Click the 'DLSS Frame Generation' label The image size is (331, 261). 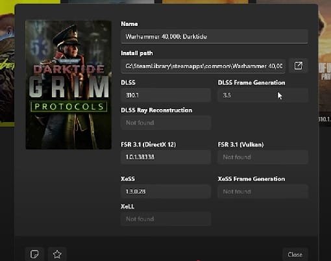click(251, 82)
